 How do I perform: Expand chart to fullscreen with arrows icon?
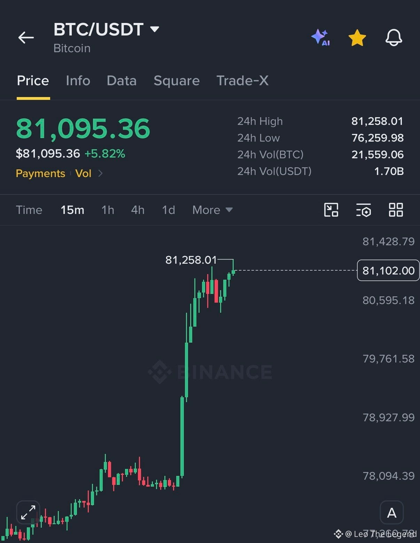tap(28, 512)
